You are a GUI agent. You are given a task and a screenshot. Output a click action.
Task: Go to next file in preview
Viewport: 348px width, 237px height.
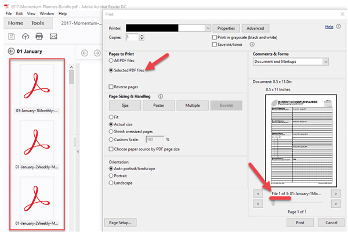tap(336, 193)
